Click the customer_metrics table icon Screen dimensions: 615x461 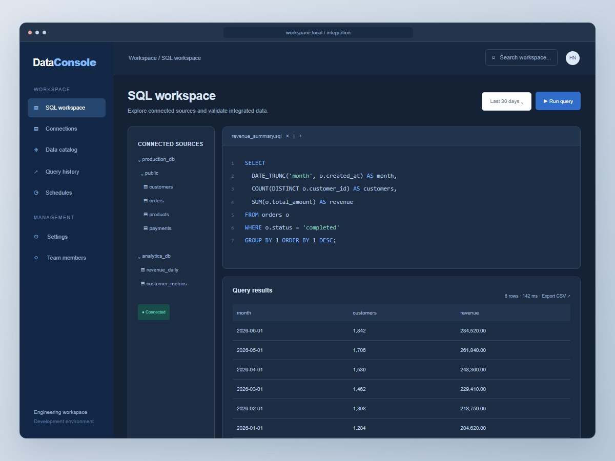(142, 284)
